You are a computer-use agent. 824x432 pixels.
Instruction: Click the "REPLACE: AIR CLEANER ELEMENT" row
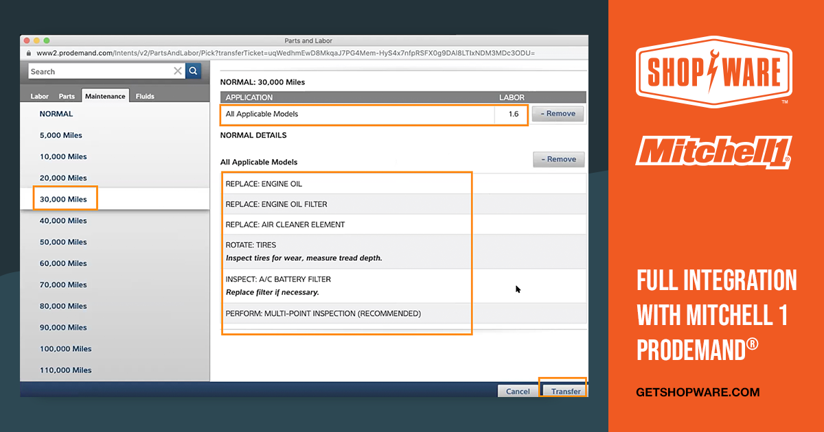click(404, 225)
